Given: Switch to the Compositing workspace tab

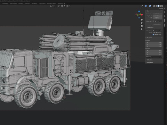Looking at the screenshot, I should pos(42,3).
